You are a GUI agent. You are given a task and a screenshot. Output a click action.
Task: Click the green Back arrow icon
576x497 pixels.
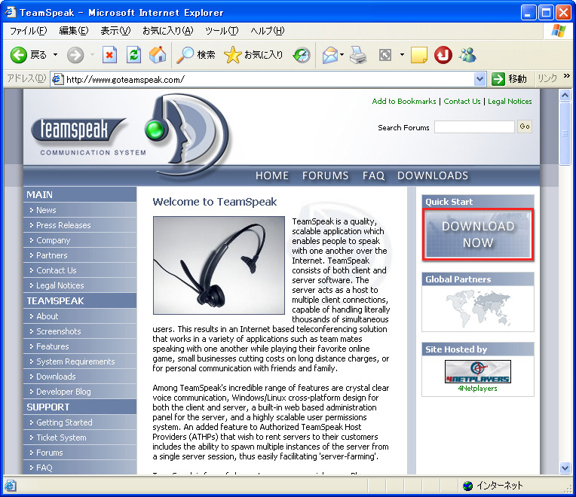point(18,55)
